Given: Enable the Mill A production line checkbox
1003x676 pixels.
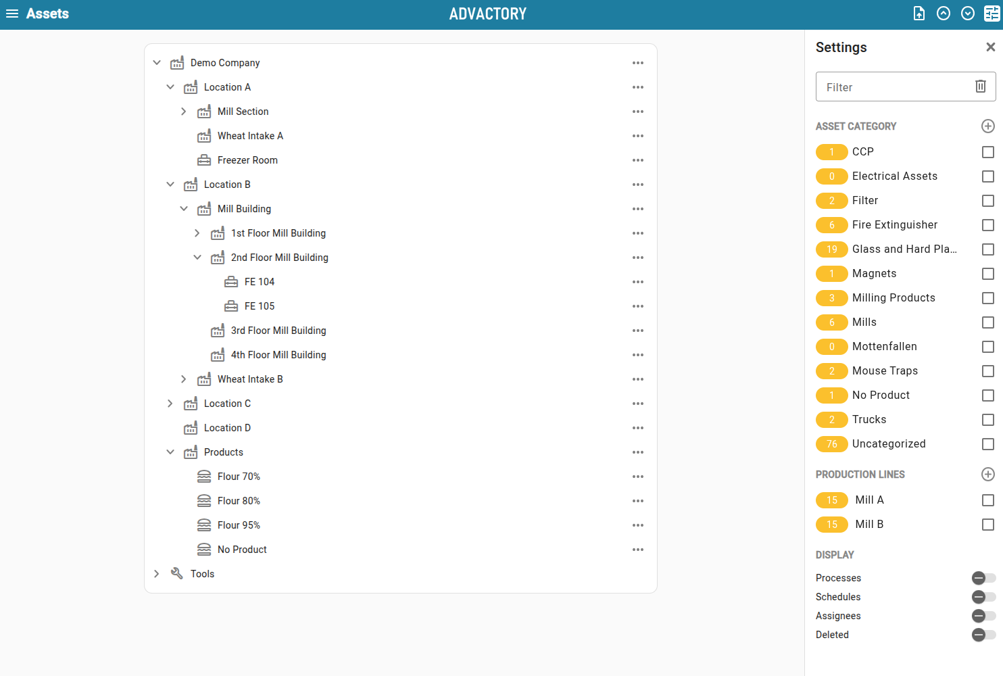Looking at the screenshot, I should click(987, 500).
